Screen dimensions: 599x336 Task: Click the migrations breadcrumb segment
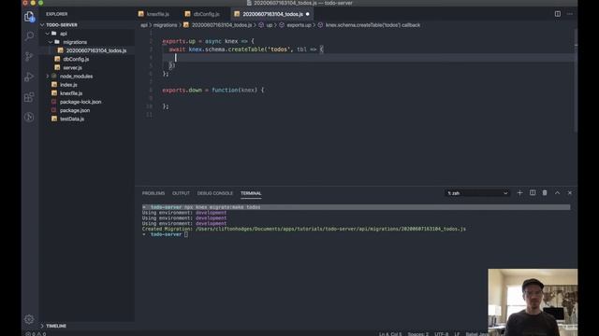point(165,25)
